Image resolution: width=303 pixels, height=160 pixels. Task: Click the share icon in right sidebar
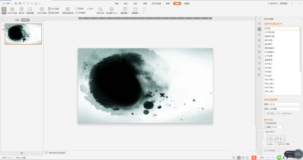click(x=259, y=57)
